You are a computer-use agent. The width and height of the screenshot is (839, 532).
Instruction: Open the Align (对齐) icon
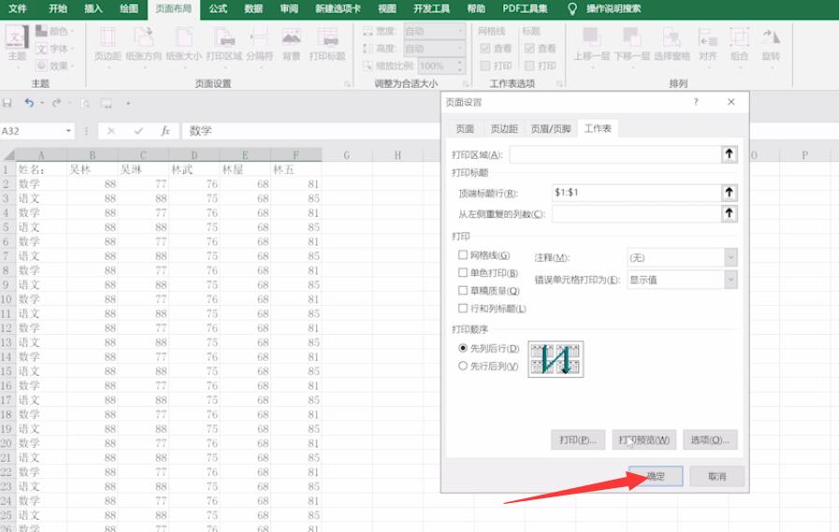pos(707,37)
